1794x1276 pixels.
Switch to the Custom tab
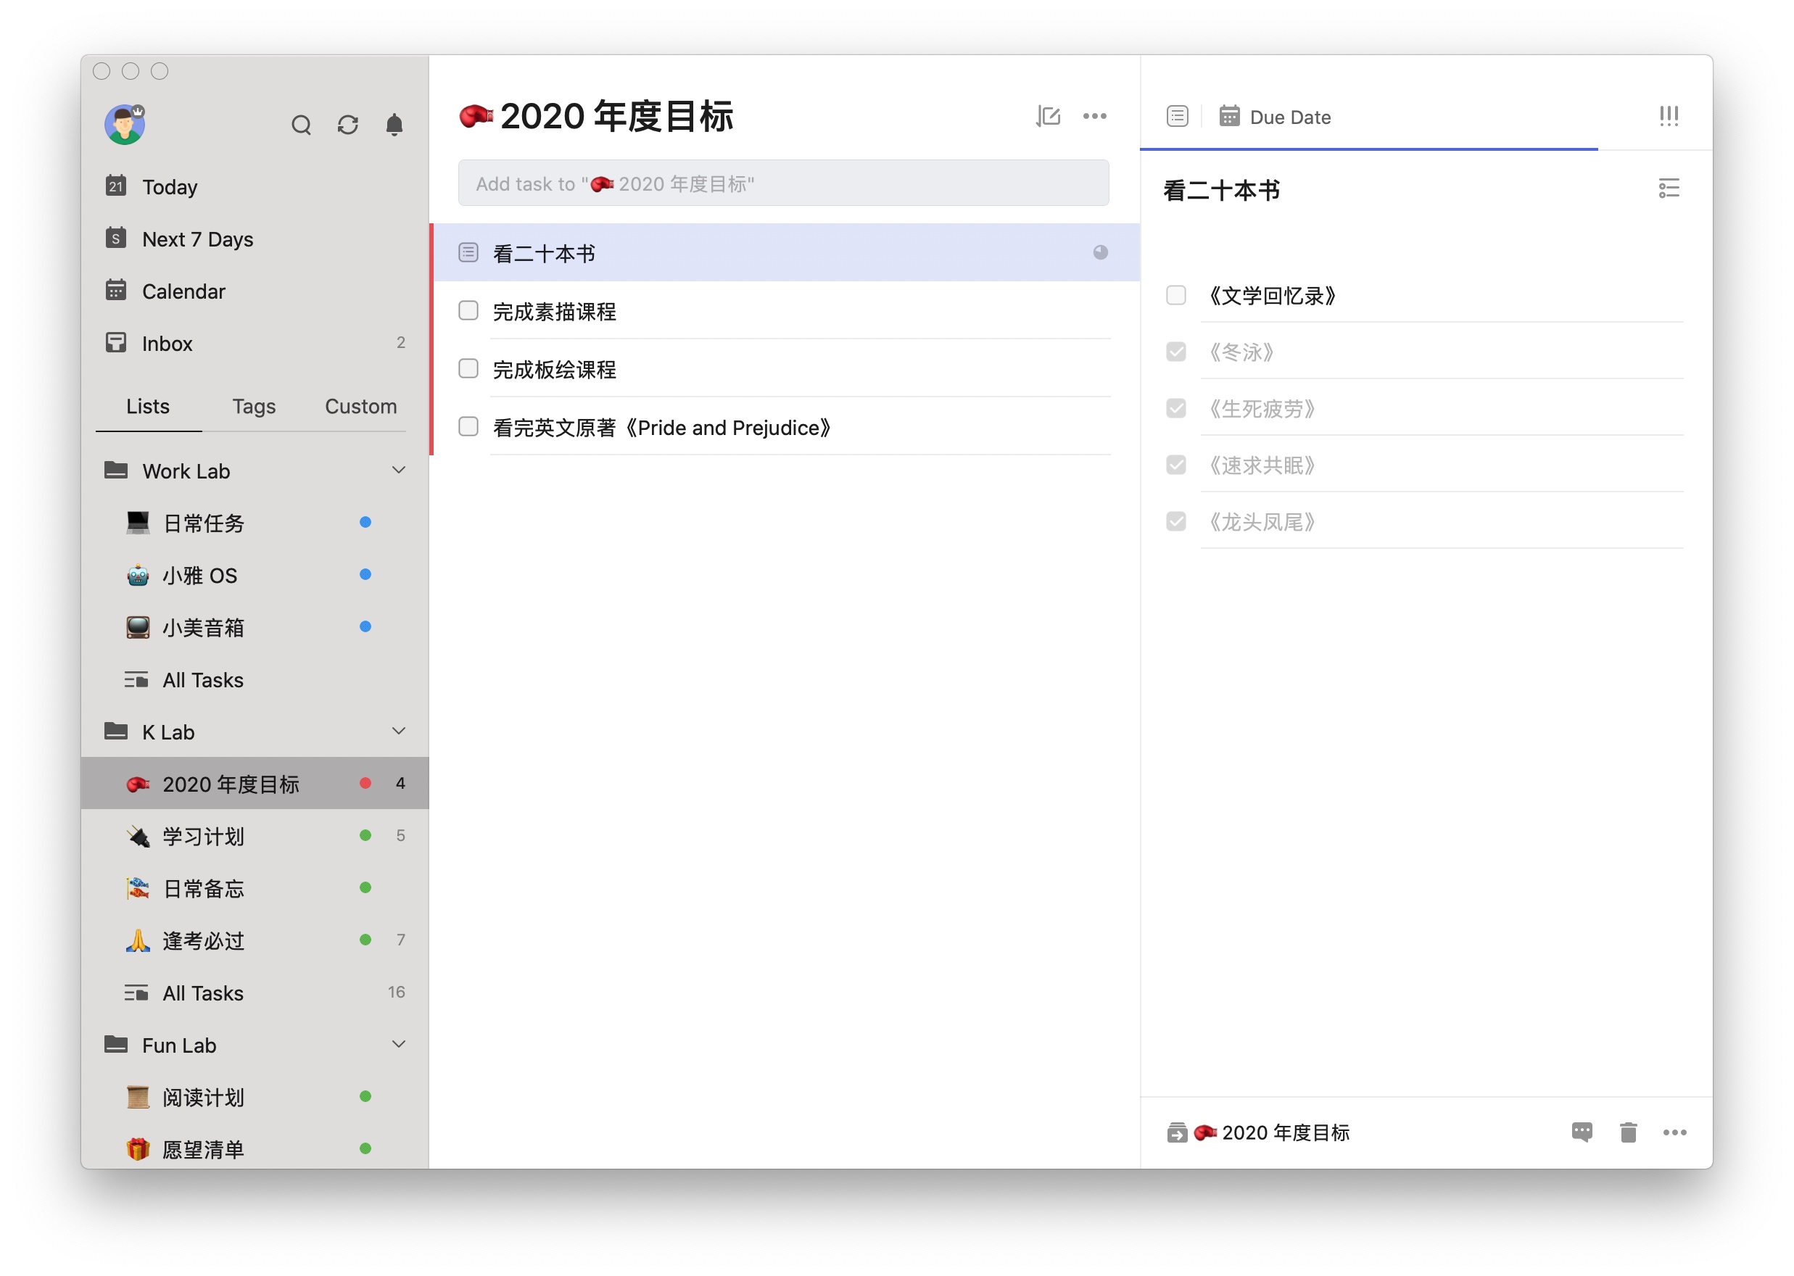360,406
